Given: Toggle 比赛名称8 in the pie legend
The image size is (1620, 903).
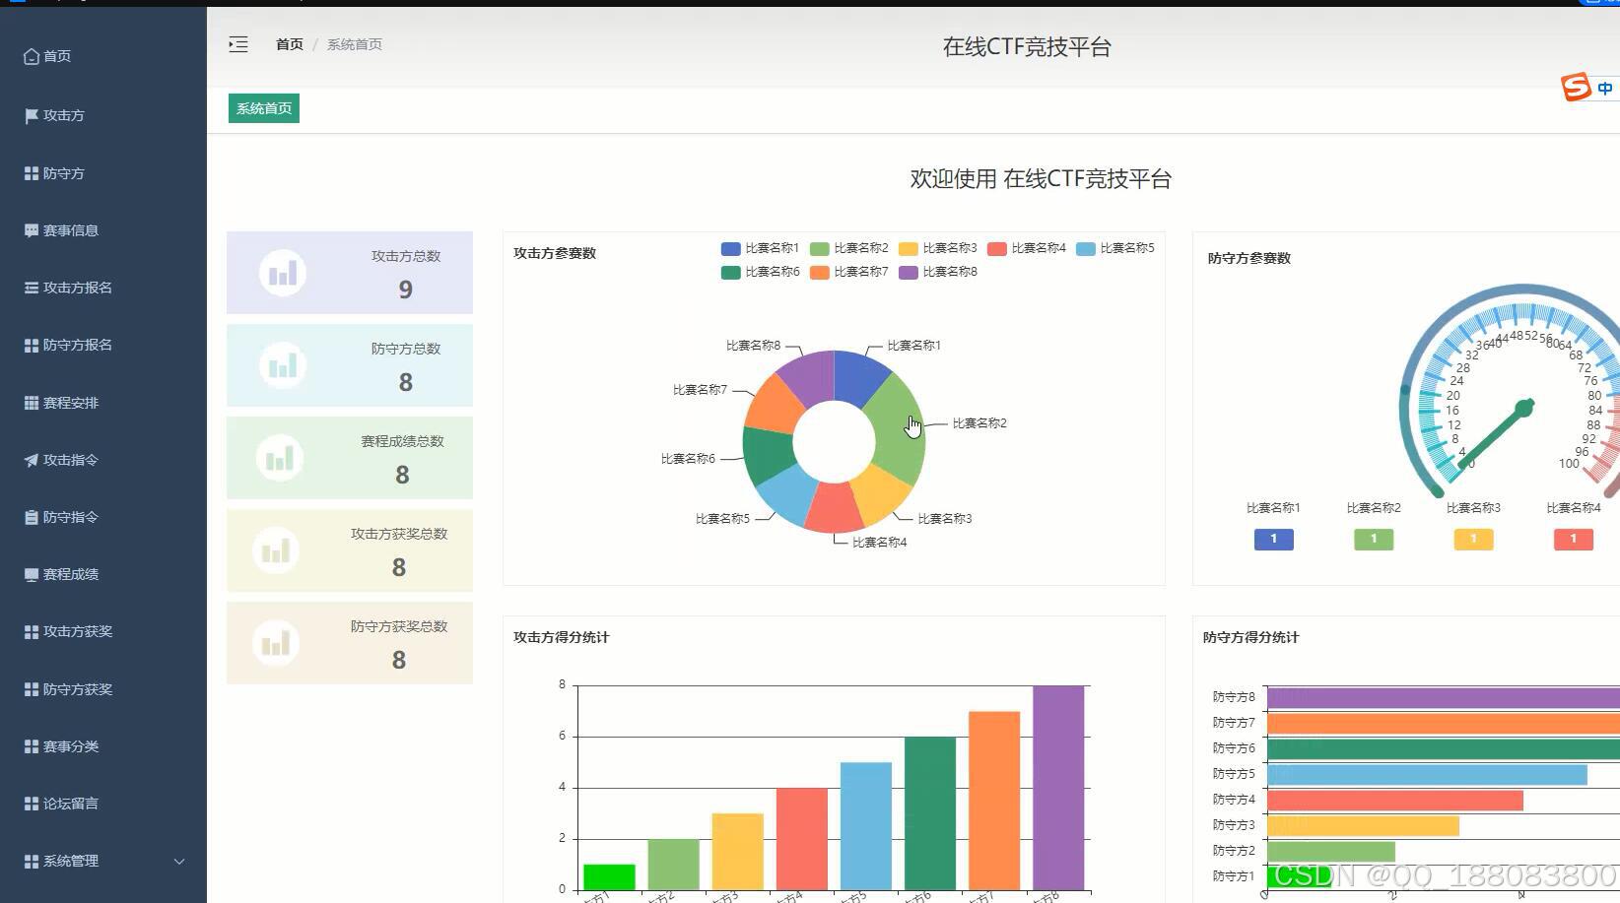Looking at the screenshot, I should [938, 272].
